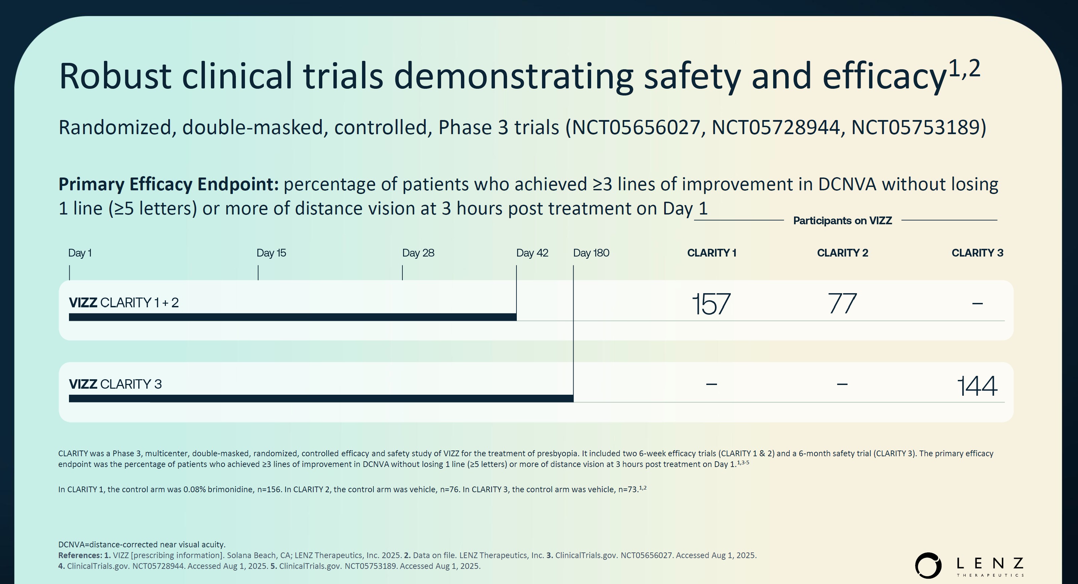The width and height of the screenshot is (1078, 584).
Task: Click the 144 participants value
Action: 977,385
